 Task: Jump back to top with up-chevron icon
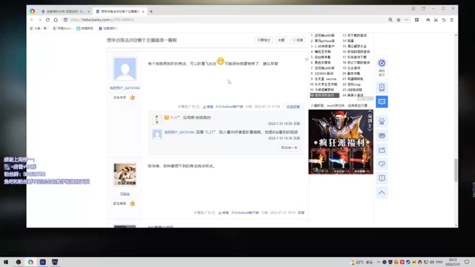click(382, 192)
